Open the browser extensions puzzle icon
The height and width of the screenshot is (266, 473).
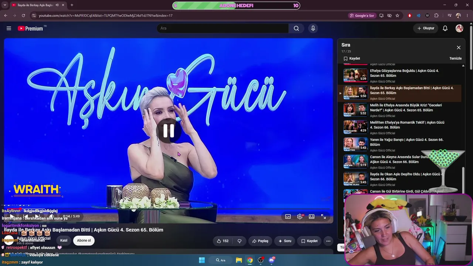pyautogui.click(x=436, y=16)
